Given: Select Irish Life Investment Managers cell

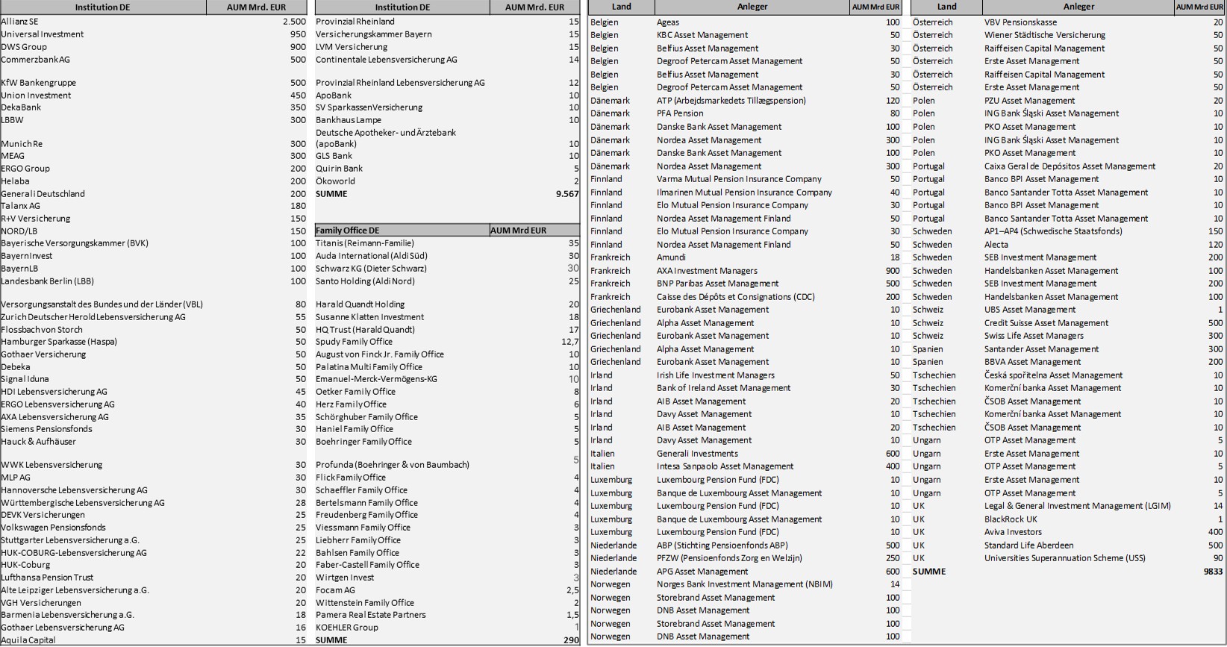Looking at the screenshot, I should coord(716,375).
